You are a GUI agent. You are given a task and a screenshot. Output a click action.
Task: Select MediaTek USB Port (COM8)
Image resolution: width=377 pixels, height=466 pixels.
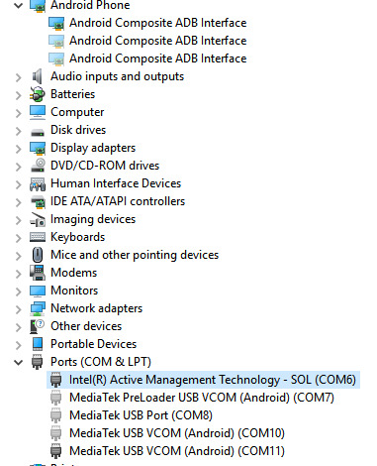point(141,415)
